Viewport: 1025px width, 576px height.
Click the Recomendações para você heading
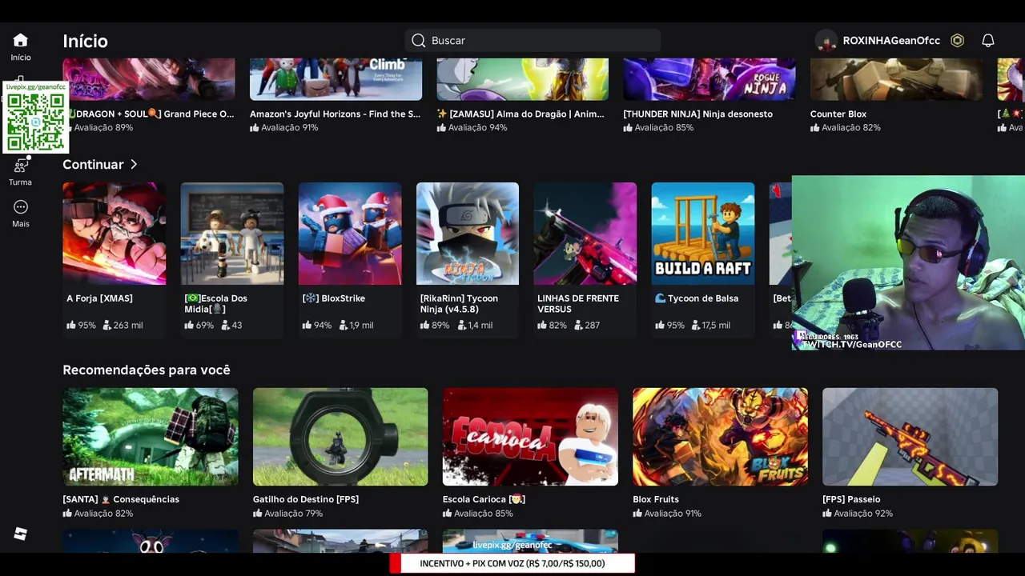[147, 370]
